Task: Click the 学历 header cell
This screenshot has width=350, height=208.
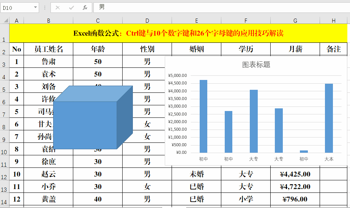Action: [x=246, y=49]
